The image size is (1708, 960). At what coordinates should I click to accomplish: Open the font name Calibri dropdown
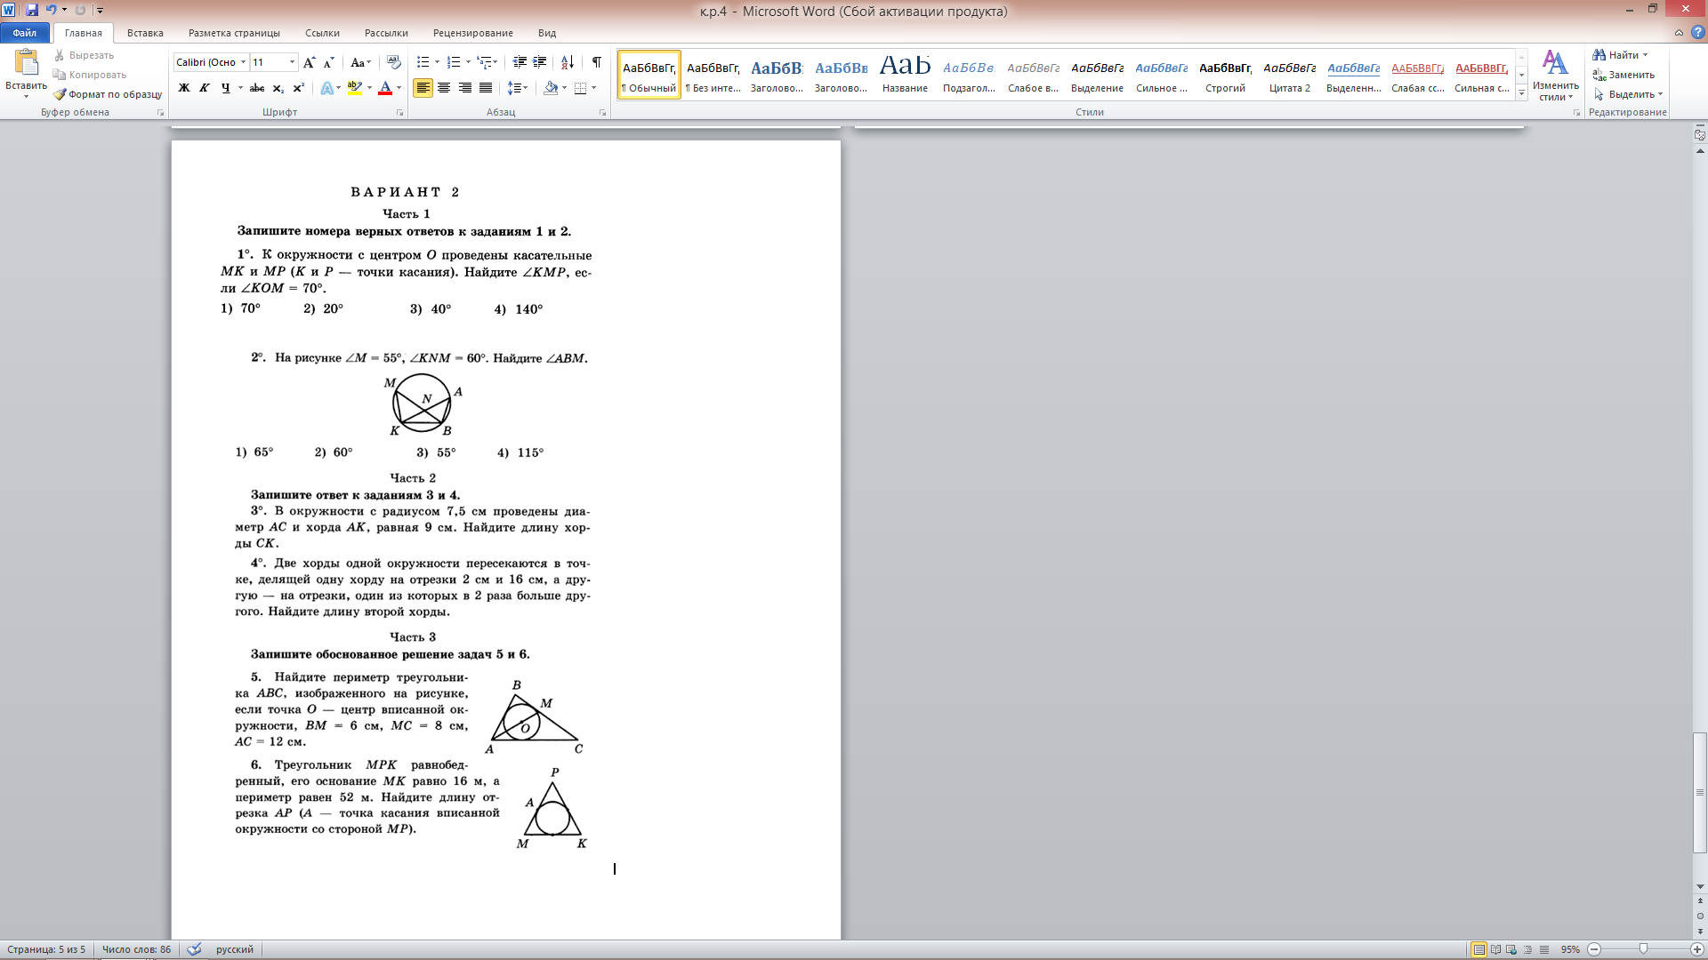click(243, 62)
